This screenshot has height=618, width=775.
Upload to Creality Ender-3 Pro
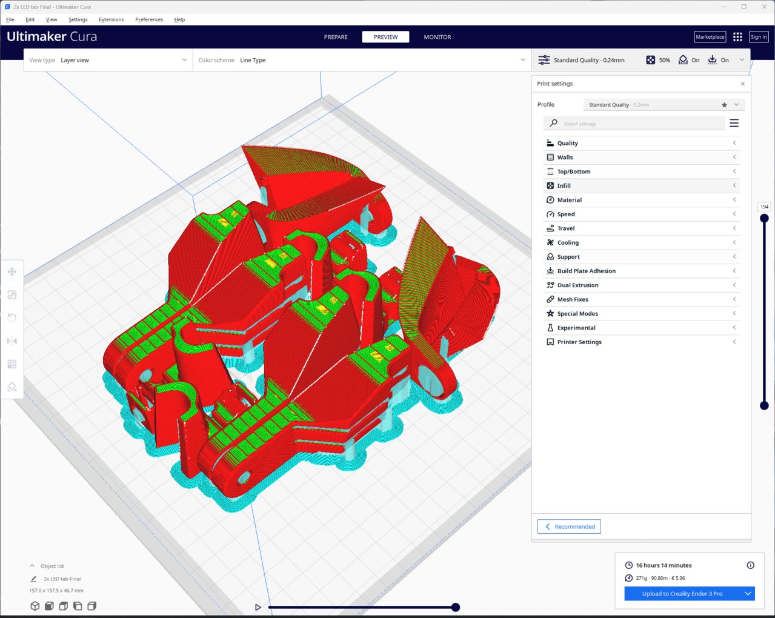682,594
